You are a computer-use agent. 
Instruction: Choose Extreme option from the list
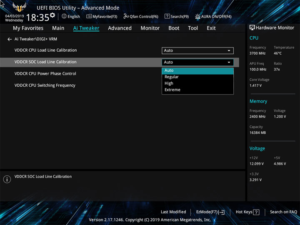[197, 90]
